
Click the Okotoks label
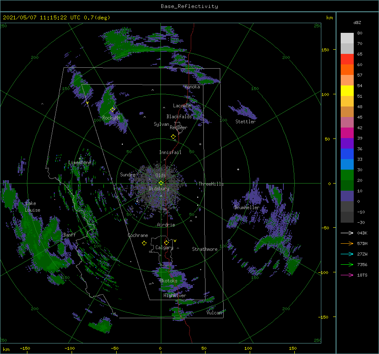168,281
